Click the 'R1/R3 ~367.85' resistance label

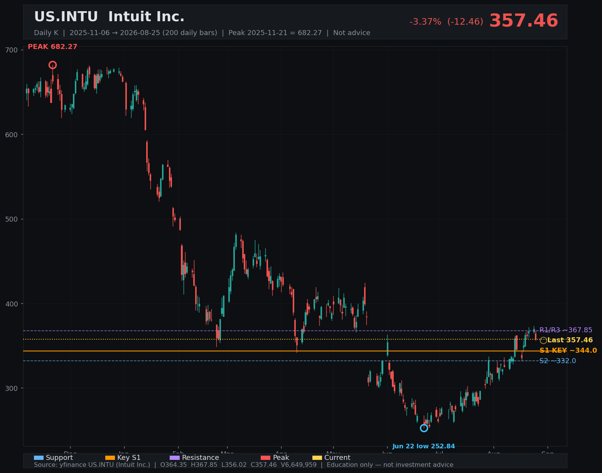pyautogui.click(x=566, y=330)
